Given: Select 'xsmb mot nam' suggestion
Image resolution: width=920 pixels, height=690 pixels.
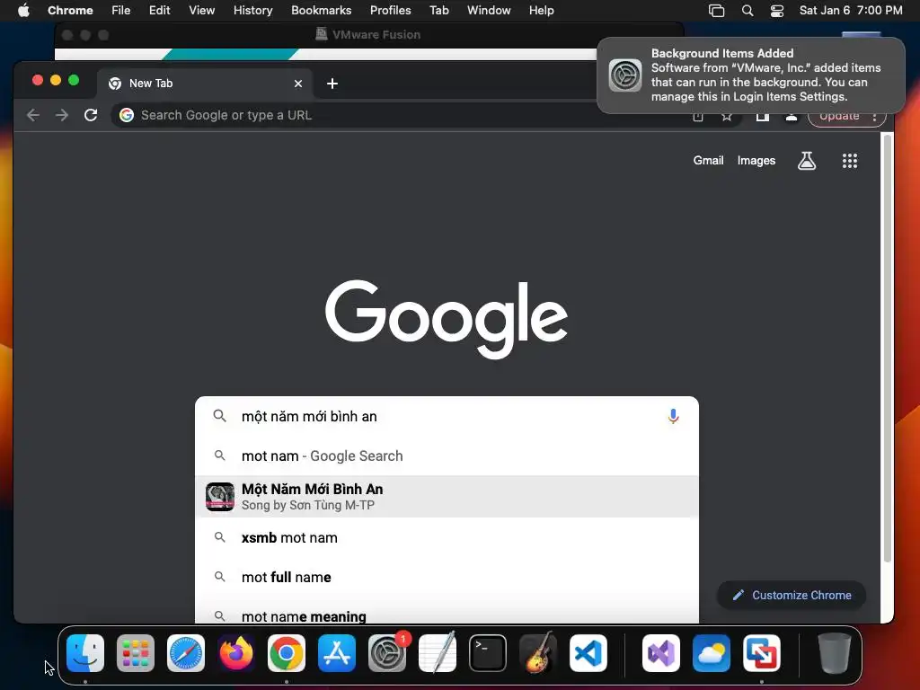Looking at the screenshot, I should click(x=447, y=537).
